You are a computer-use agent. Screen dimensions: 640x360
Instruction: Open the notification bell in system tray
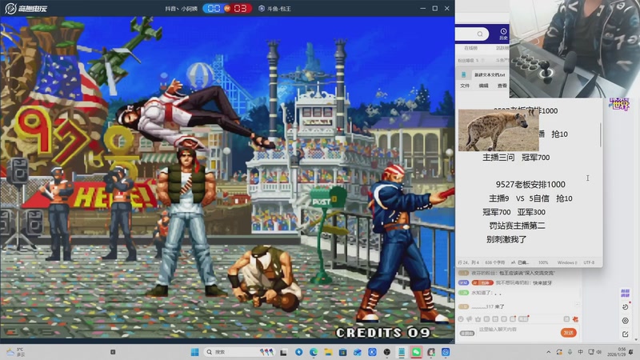pyautogui.click(x=631, y=352)
